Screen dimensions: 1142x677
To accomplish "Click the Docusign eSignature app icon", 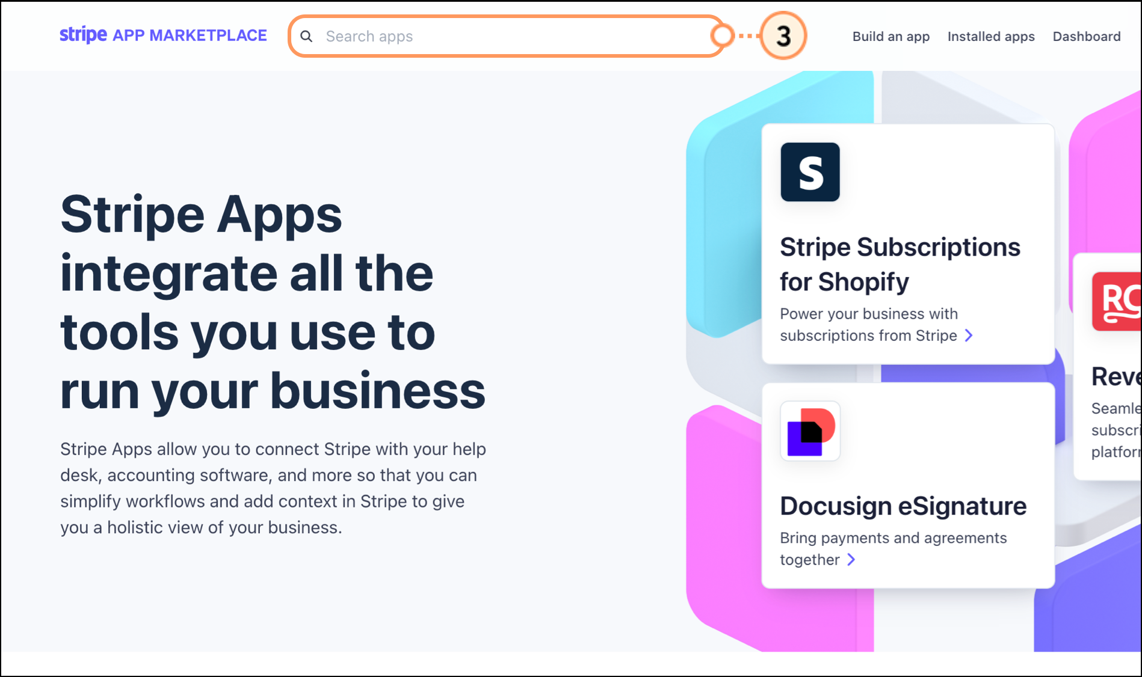I will (x=810, y=431).
